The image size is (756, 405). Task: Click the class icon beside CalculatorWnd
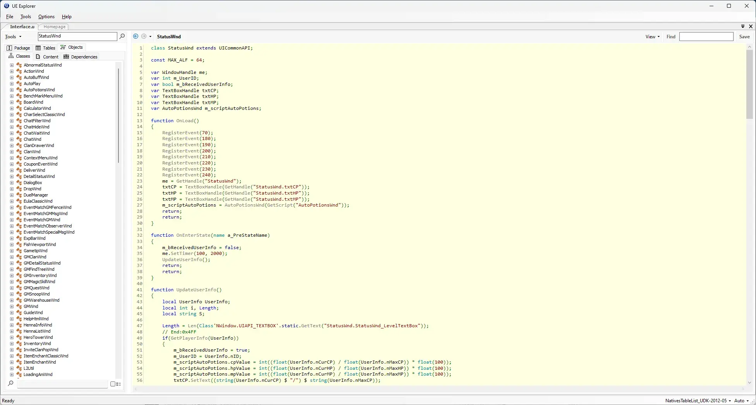tap(19, 108)
